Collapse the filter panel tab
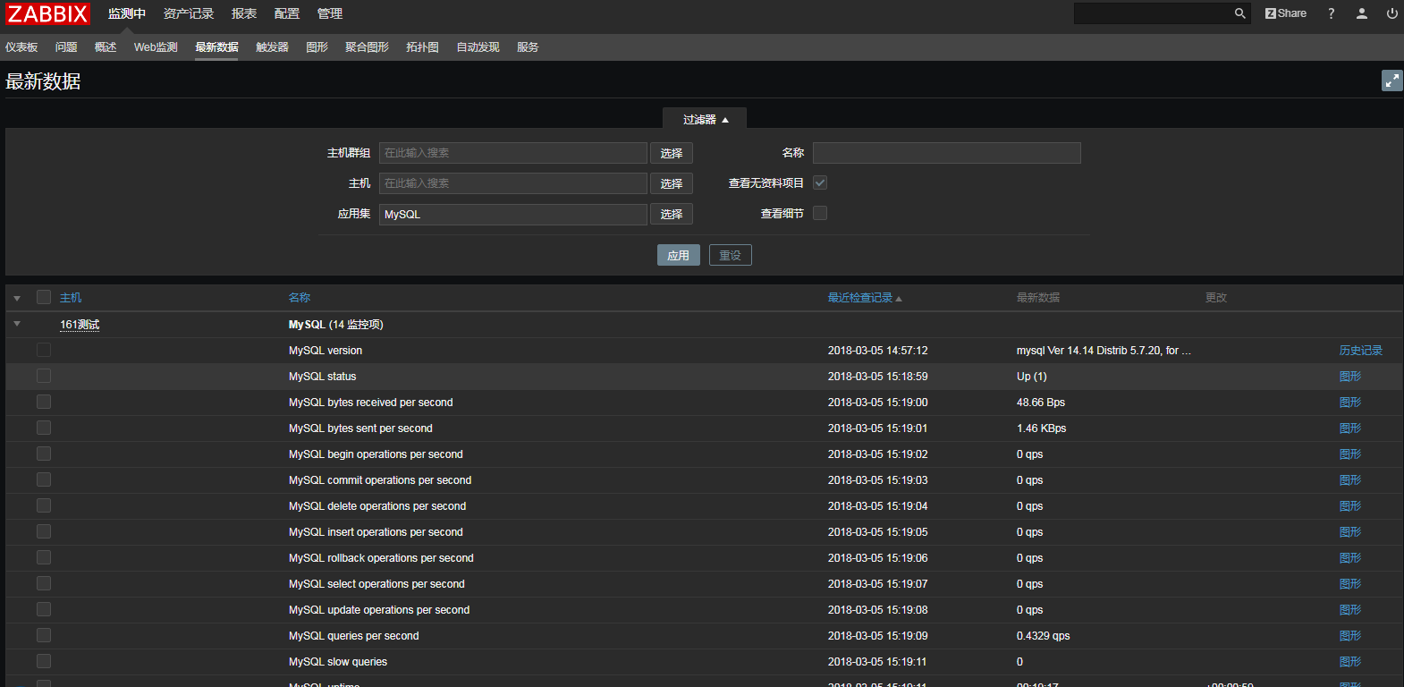Image resolution: width=1404 pixels, height=687 pixels. coord(705,119)
